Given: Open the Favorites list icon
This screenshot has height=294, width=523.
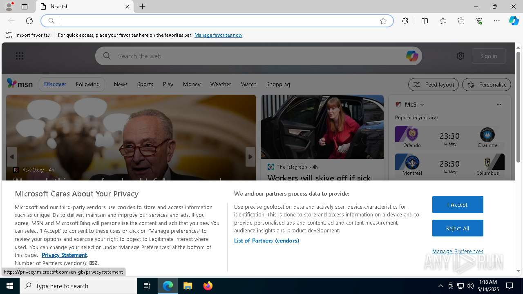Looking at the screenshot, I should point(443,21).
